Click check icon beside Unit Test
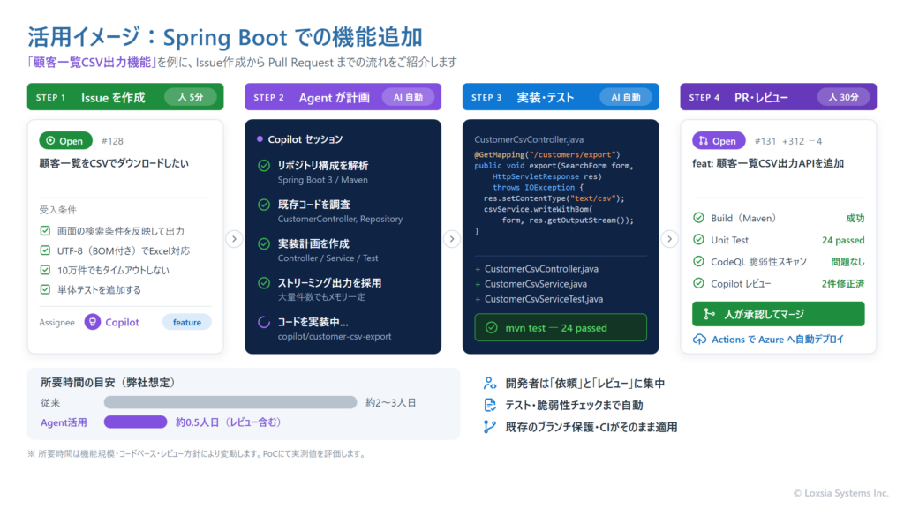This screenshot has width=904, height=508. (699, 240)
